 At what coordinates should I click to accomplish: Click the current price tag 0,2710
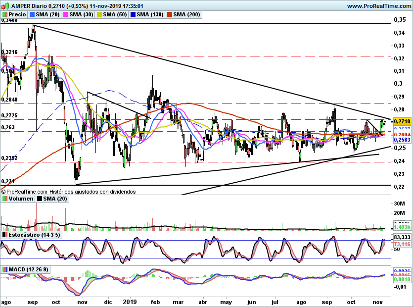402,121
